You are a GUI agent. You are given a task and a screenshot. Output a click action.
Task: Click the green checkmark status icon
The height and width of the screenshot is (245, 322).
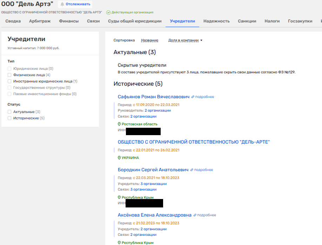(108, 12)
